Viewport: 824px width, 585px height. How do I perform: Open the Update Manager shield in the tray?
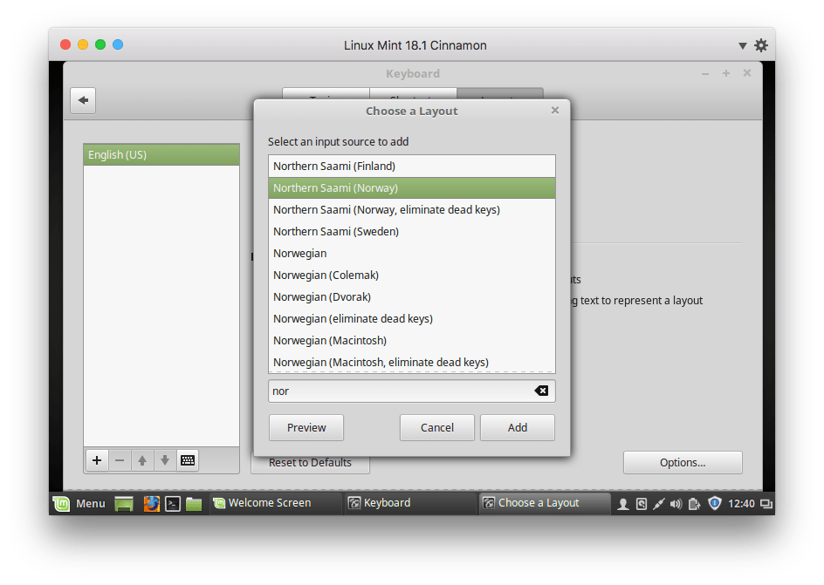coord(714,503)
